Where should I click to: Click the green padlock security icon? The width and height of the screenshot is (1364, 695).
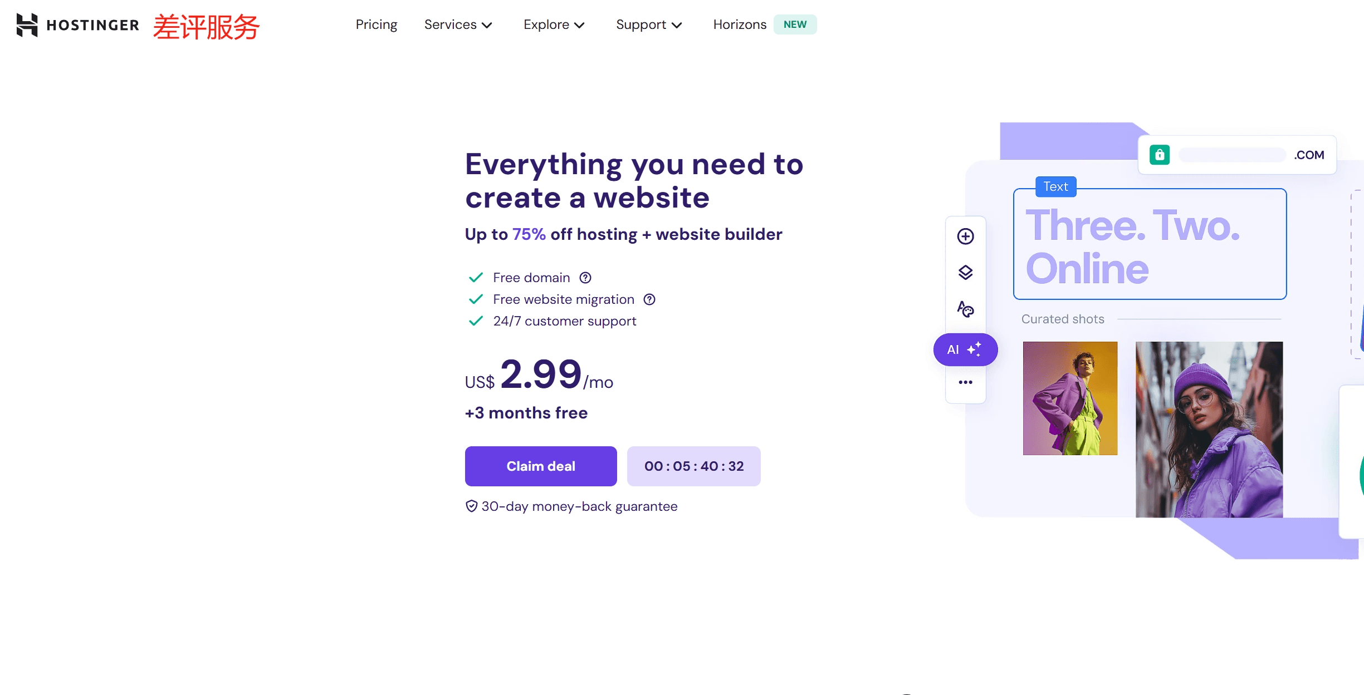click(1160, 155)
